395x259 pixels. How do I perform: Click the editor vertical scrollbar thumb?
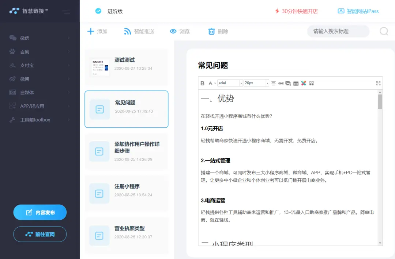pyautogui.click(x=380, y=102)
